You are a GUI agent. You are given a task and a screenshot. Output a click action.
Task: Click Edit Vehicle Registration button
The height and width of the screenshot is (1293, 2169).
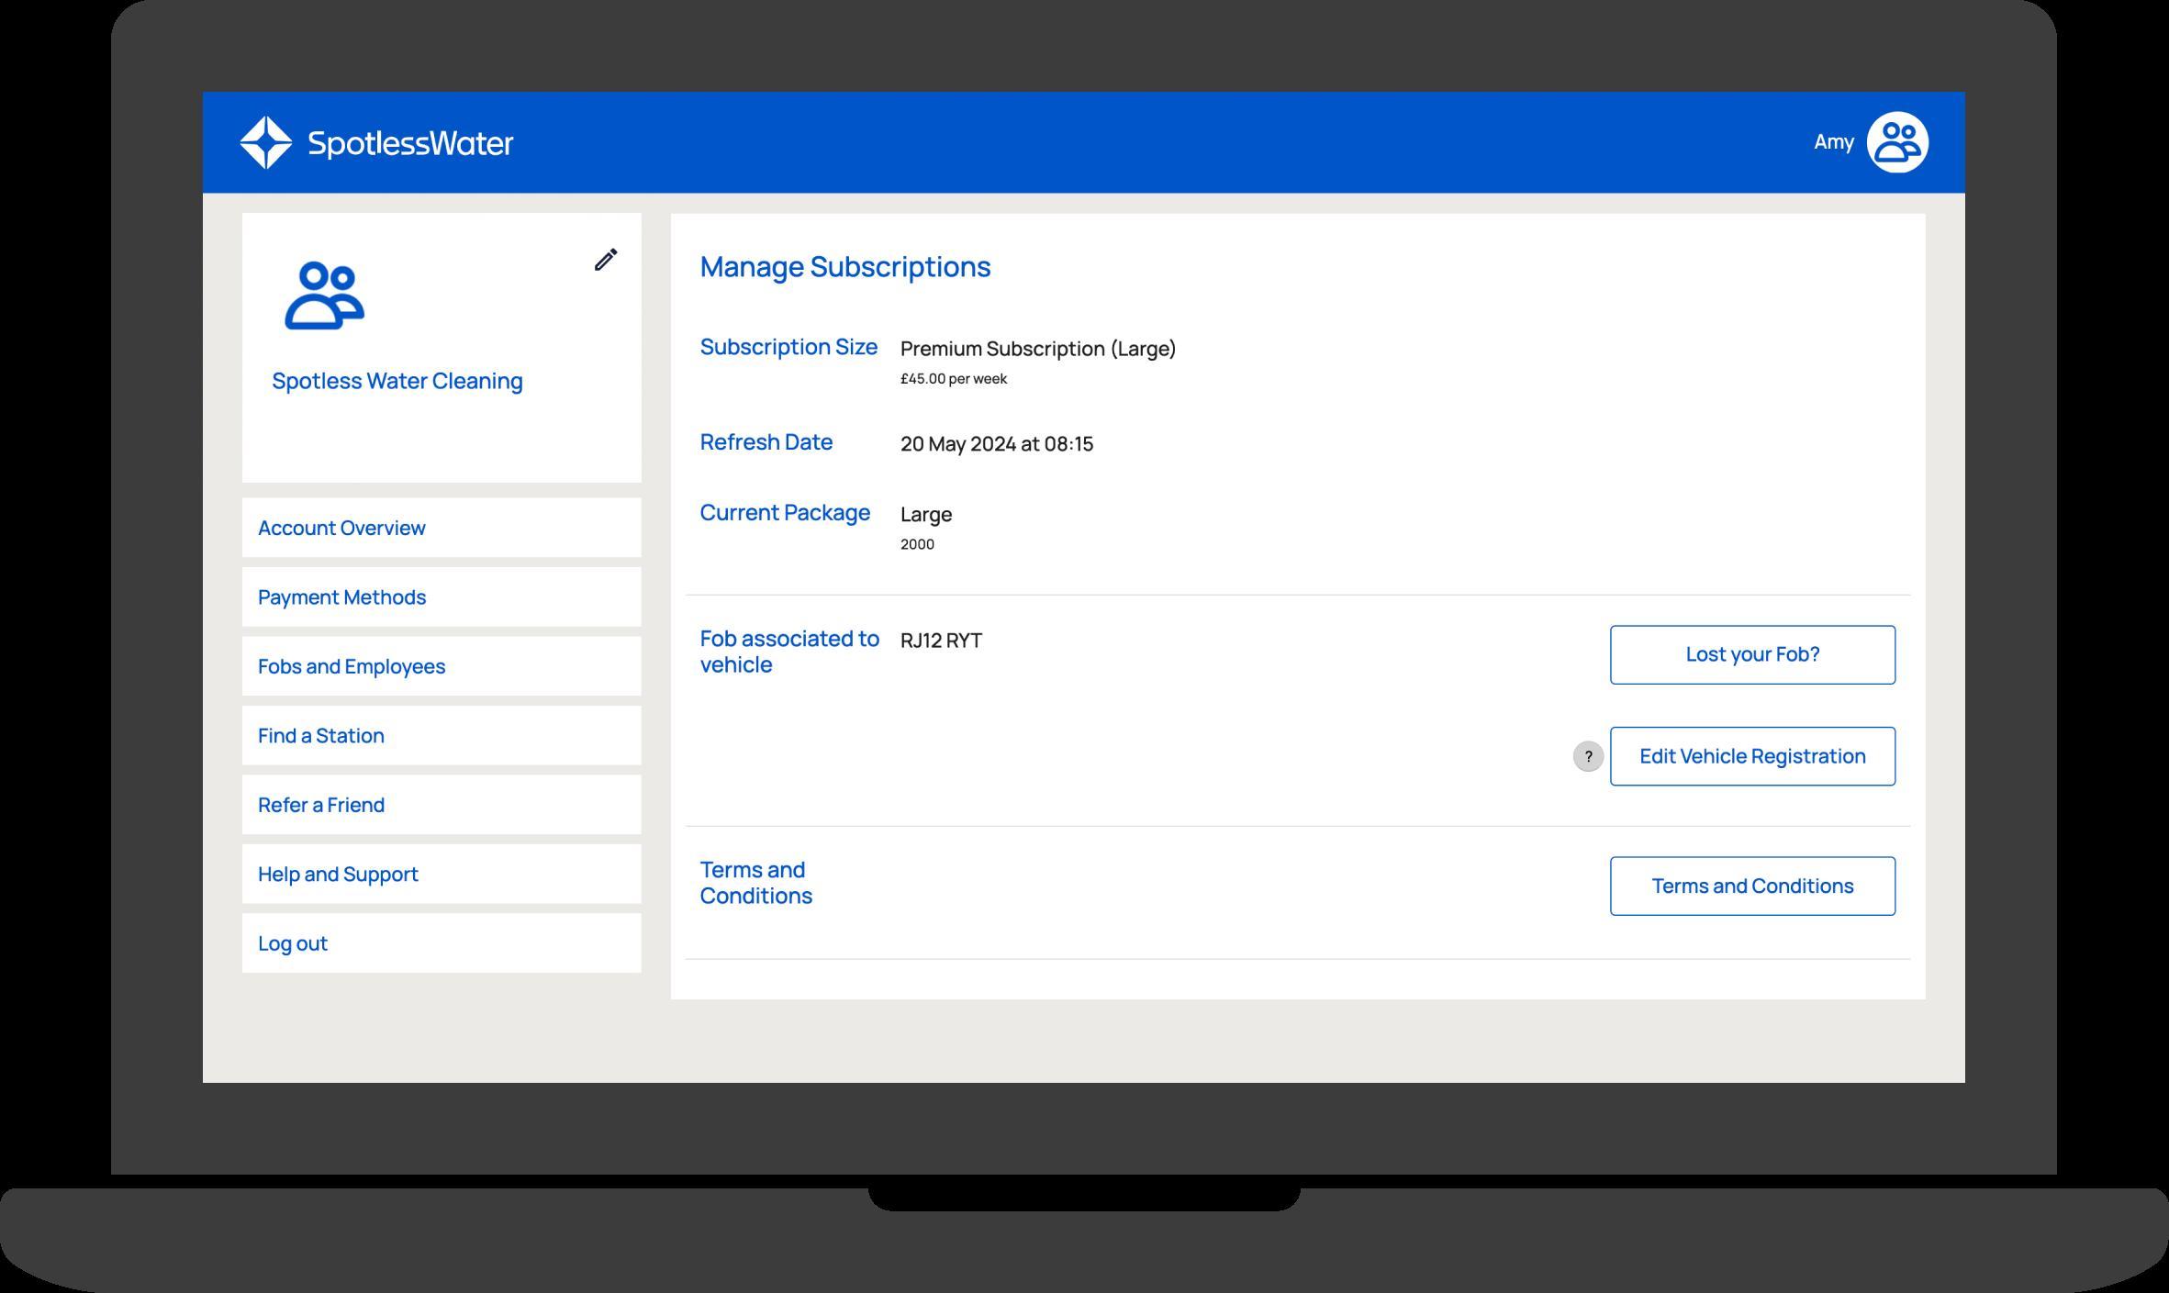[1752, 756]
